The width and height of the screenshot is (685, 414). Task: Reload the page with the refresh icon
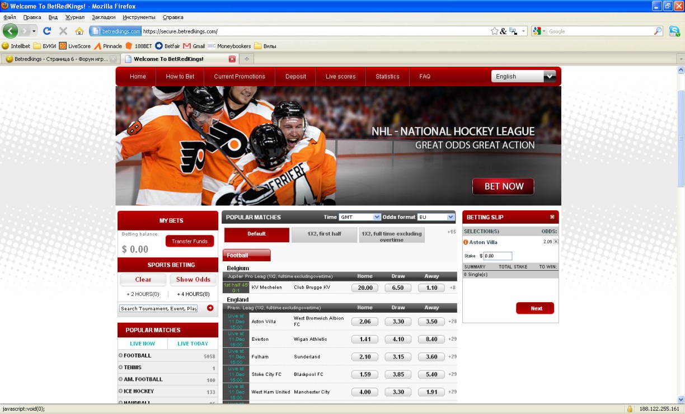coord(47,31)
